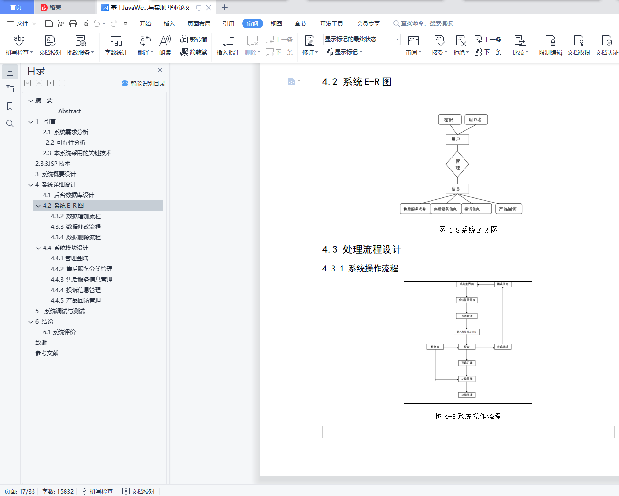Click the small page icon beside heading 4.2

pyautogui.click(x=291, y=81)
